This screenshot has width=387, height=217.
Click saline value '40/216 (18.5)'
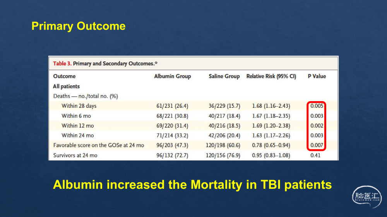point(224,125)
